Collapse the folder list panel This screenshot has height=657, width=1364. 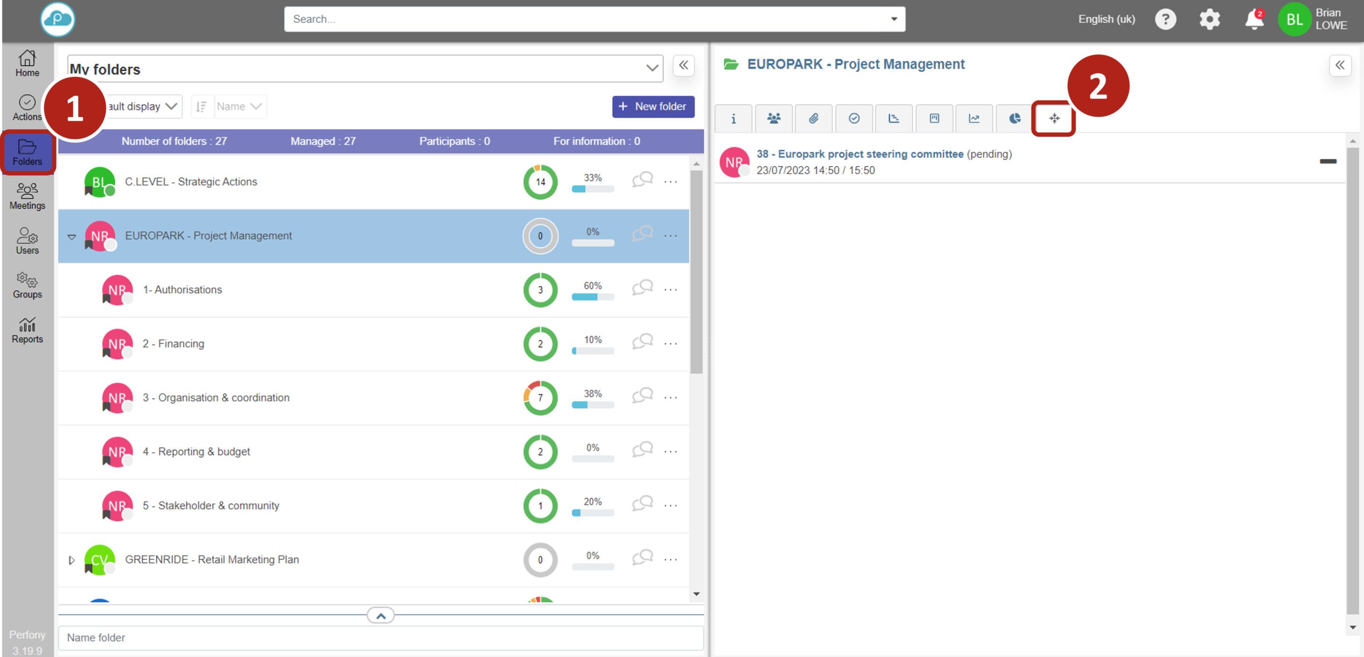tap(683, 65)
